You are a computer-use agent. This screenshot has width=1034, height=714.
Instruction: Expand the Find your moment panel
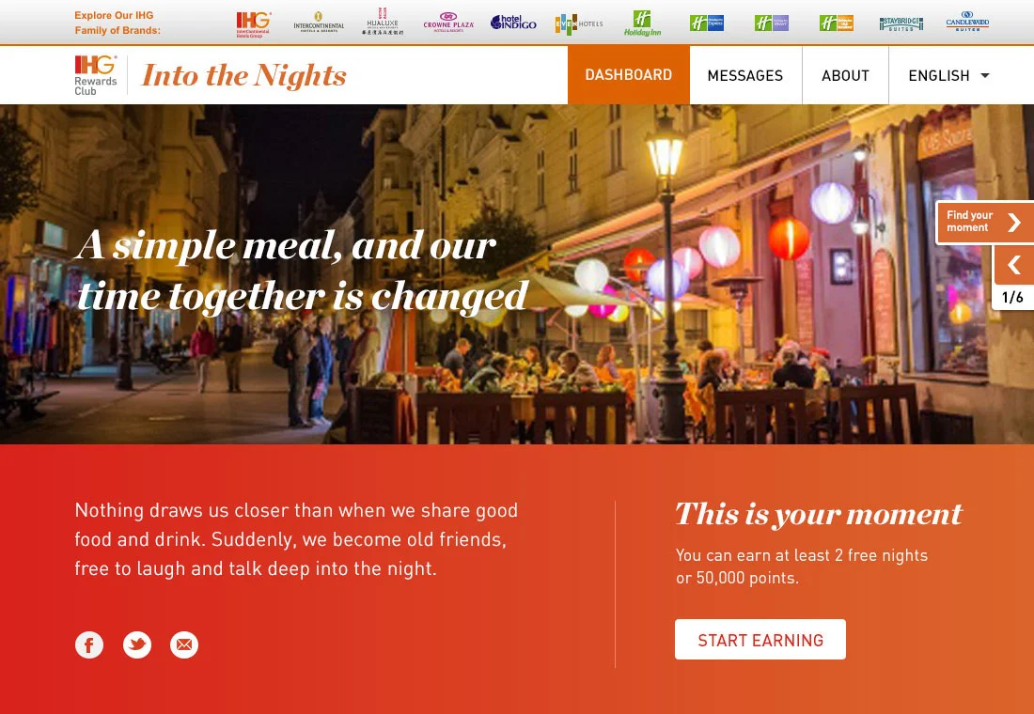click(984, 222)
